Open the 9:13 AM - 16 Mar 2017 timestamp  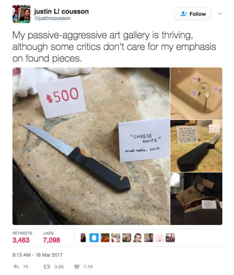[38, 255]
